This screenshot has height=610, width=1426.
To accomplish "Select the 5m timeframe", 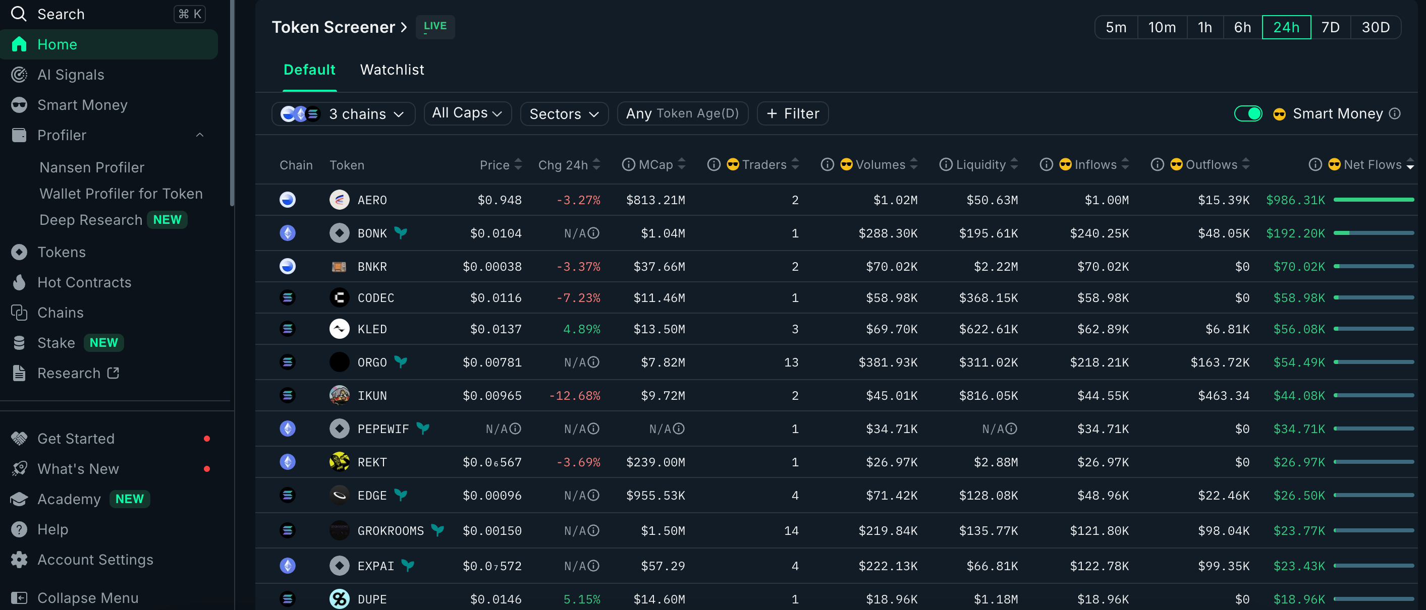I will 1116,27.
